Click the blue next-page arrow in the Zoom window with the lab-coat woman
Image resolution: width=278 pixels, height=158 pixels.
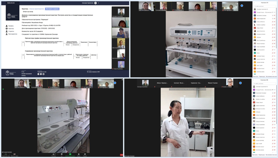click(x=240, y=83)
